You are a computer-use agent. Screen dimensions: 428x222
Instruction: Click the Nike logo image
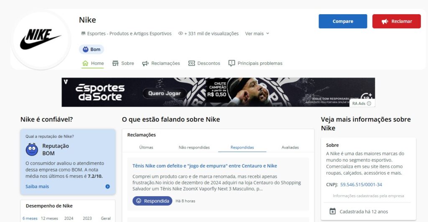click(x=41, y=40)
